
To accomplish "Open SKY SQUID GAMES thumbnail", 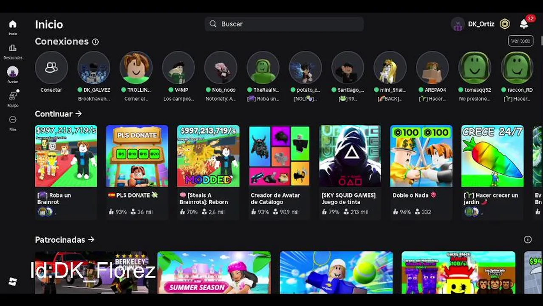I will coord(350,156).
